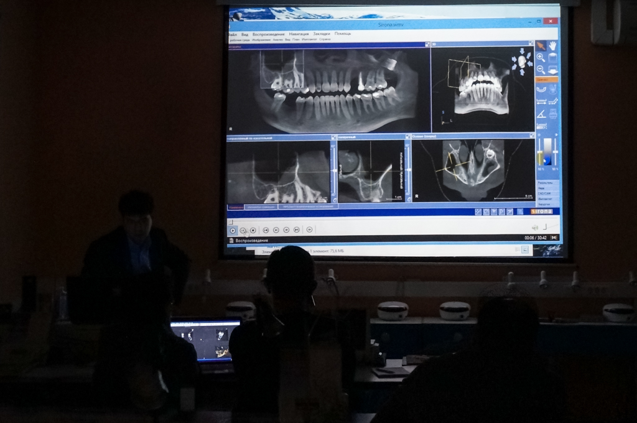Click the zoom in magnifier
This screenshot has width=637, height=423.
pos(541,58)
